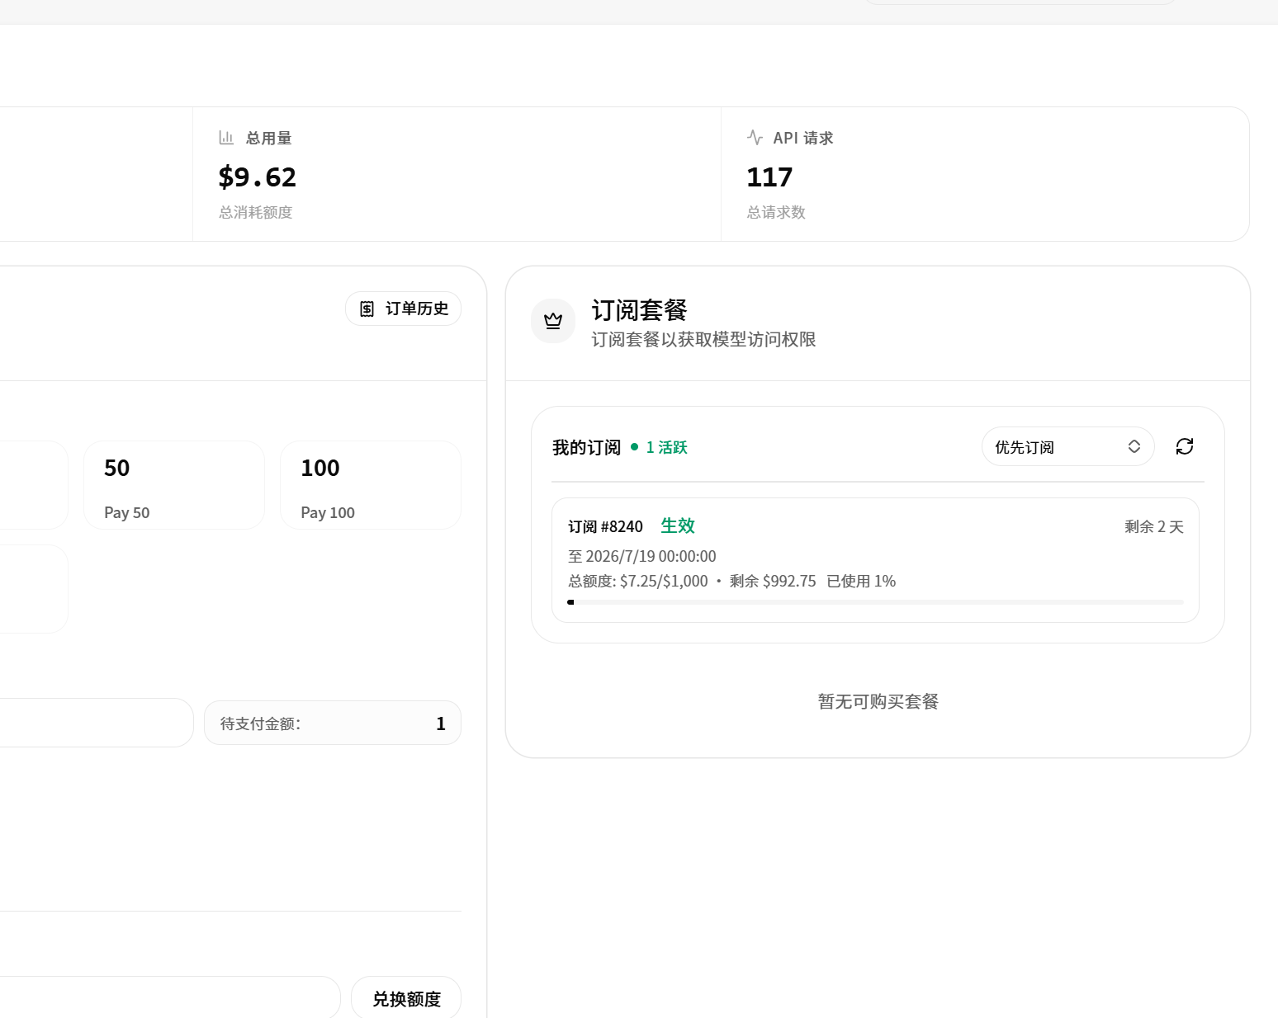
Task: Click the subscription usage progress bar
Action: pos(875,602)
